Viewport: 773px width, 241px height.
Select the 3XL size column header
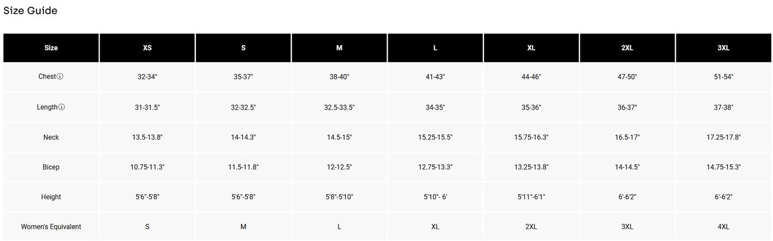coord(724,48)
